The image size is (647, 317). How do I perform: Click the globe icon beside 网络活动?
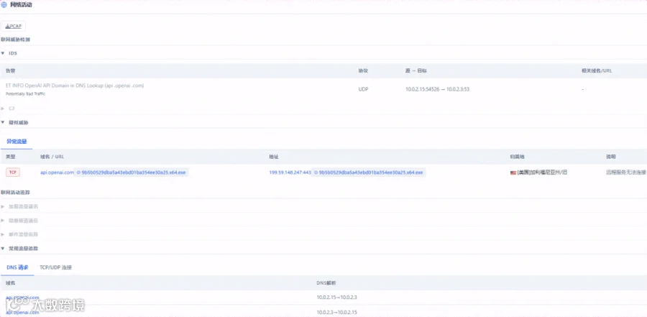(4, 5)
